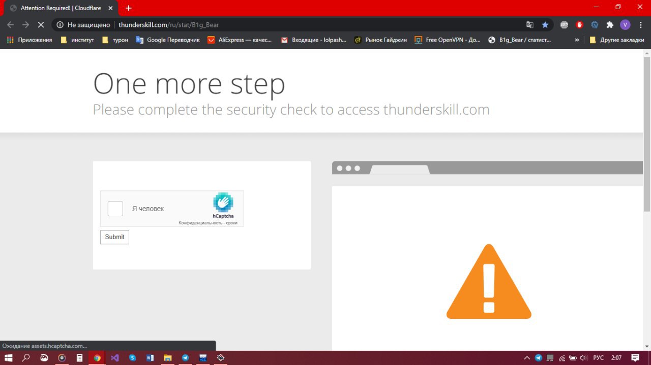Viewport: 651px width, 365px height.
Task: Click the bookmark star icon
Action: click(545, 24)
